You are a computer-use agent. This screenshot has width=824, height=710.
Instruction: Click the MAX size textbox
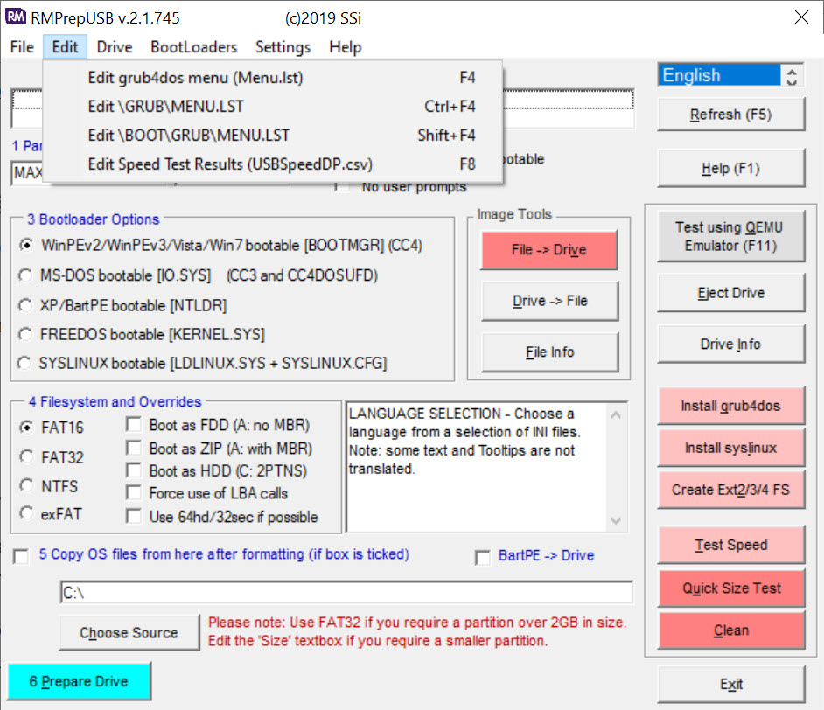27,173
